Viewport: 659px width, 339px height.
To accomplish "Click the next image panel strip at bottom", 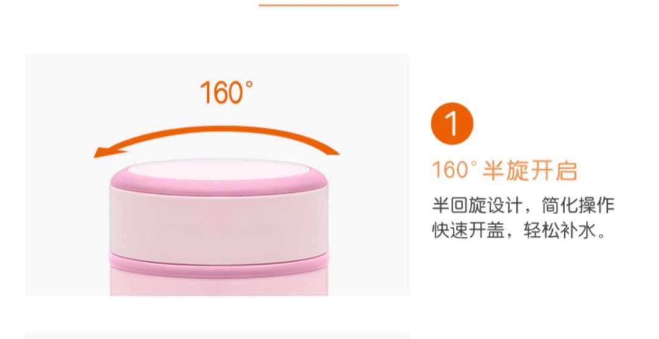I will point(217,335).
